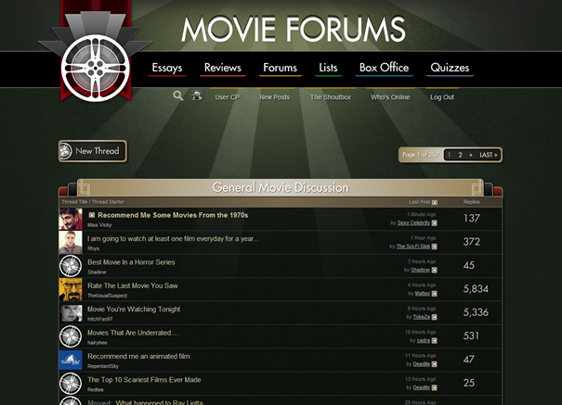This screenshot has width=562, height=405.
Task: Open Page 1 of 207 page jump
Action: 421,155
